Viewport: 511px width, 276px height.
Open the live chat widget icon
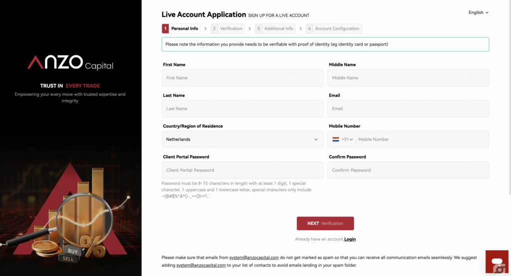pos(497,263)
